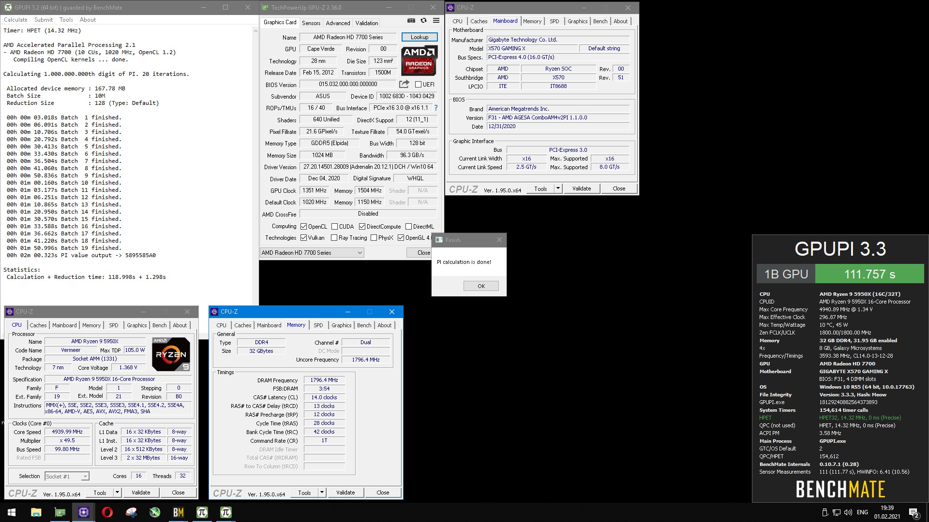This screenshot has height=522, width=929.
Task: Open the Submit menu in GPUPI
Action: [44, 20]
